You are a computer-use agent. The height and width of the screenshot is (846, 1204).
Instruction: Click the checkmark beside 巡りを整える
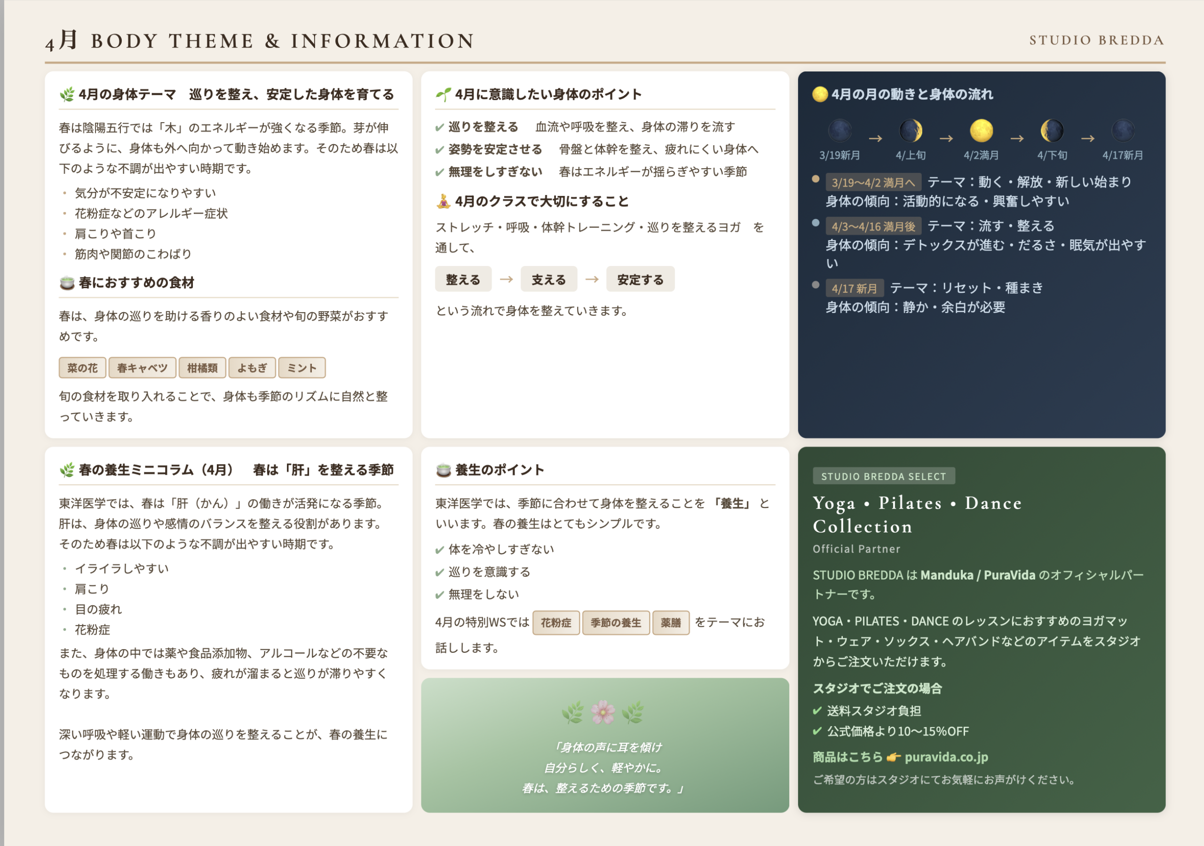click(x=439, y=127)
